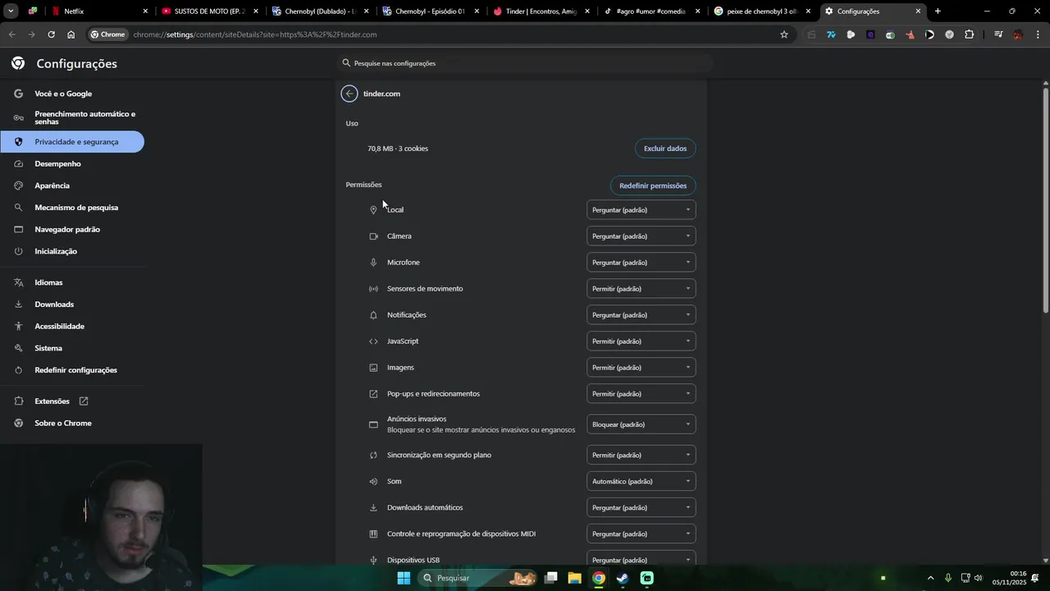Open the Local permission dropdown
This screenshot has width=1050, height=591.
click(x=641, y=210)
